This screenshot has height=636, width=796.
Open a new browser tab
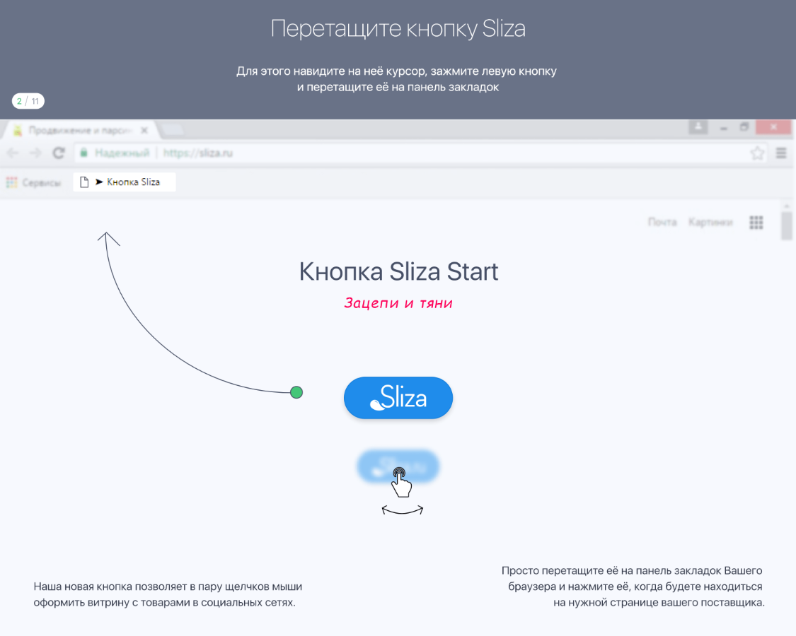tap(173, 130)
